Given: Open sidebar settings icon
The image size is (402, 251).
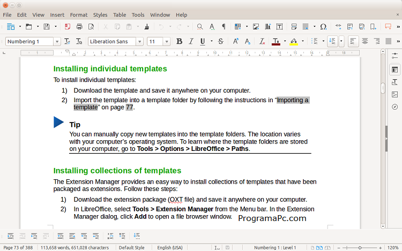Looking at the screenshot, I should click(x=395, y=56).
